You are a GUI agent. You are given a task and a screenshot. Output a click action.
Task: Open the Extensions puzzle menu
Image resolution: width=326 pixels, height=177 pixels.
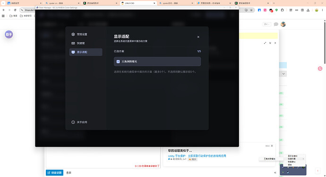283,10
